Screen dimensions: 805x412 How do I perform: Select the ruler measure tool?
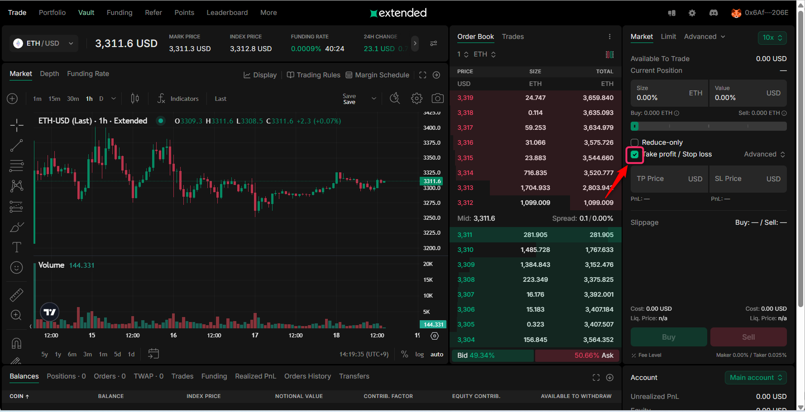point(17,295)
